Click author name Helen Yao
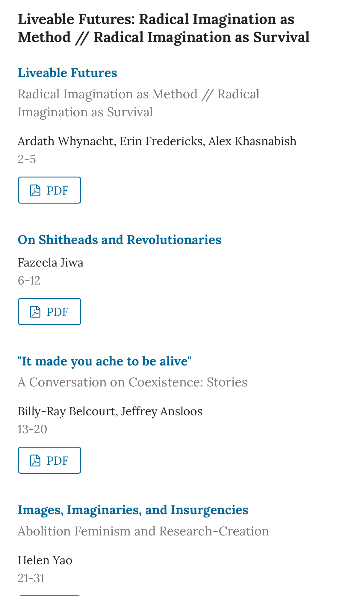337x596 pixels. tap(45, 560)
